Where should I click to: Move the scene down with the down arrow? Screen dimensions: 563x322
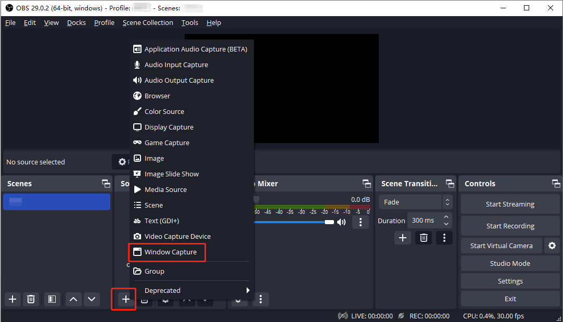[92, 299]
